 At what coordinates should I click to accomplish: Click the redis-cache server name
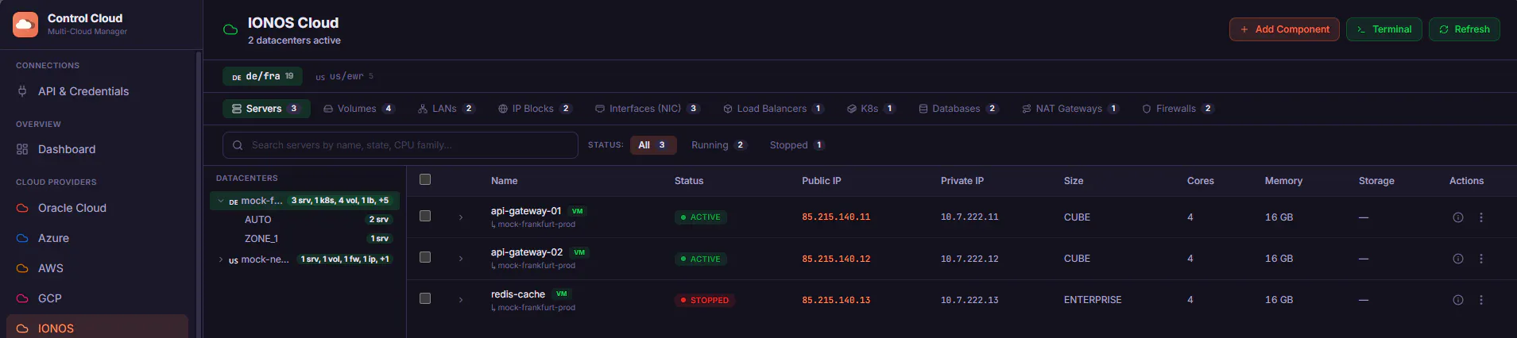tap(518, 294)
